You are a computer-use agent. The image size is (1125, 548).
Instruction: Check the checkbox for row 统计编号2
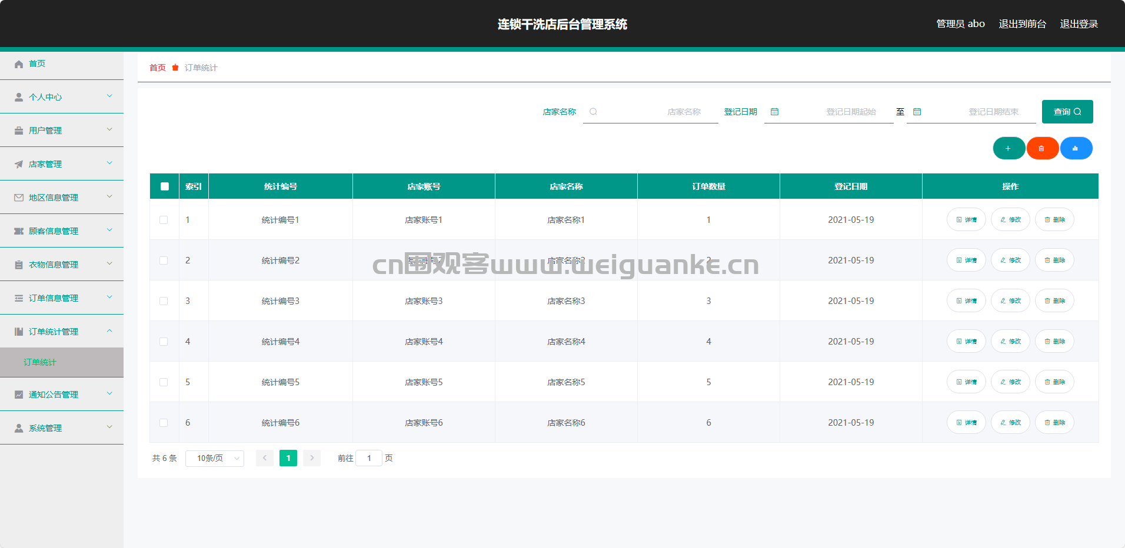click(x=164, y=260)
